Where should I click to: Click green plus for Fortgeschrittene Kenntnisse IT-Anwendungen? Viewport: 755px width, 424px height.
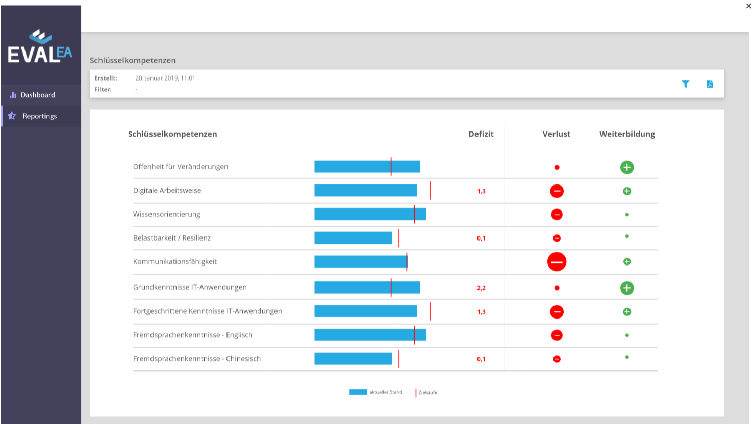(x=627, y=312)
